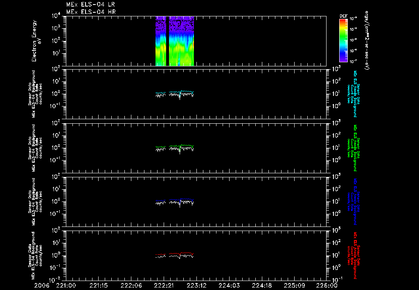
Task: Click the '226:00' time axis label
Action: click(327, 285)
